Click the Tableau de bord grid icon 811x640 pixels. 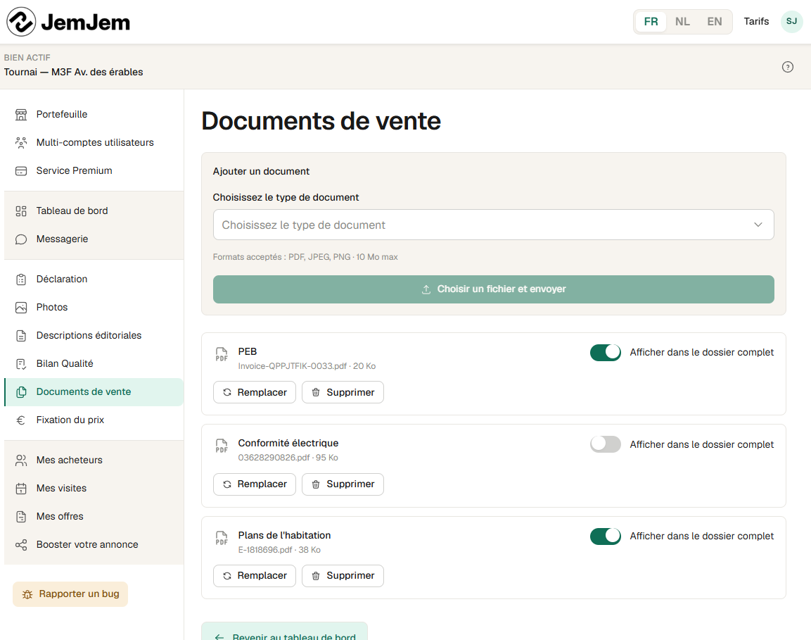(21, 211)
